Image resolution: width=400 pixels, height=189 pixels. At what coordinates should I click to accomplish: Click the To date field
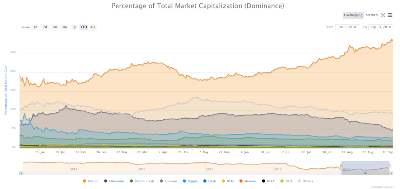point(380,27)
